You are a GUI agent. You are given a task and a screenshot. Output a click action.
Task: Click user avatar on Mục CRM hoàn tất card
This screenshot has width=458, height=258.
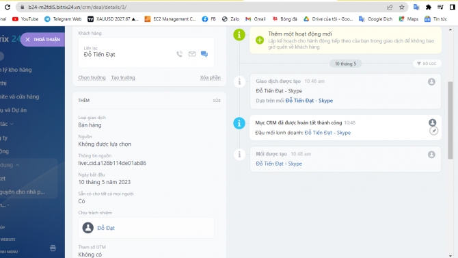pos(432,122)
